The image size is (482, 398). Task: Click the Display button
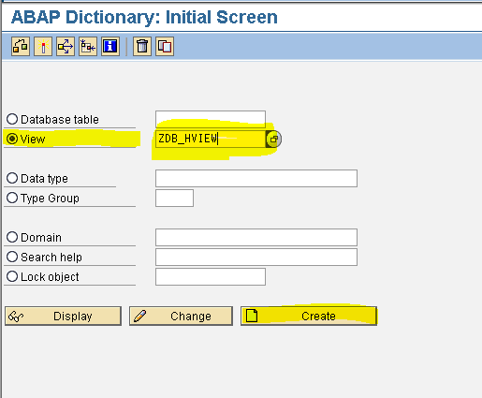point(63,316)
